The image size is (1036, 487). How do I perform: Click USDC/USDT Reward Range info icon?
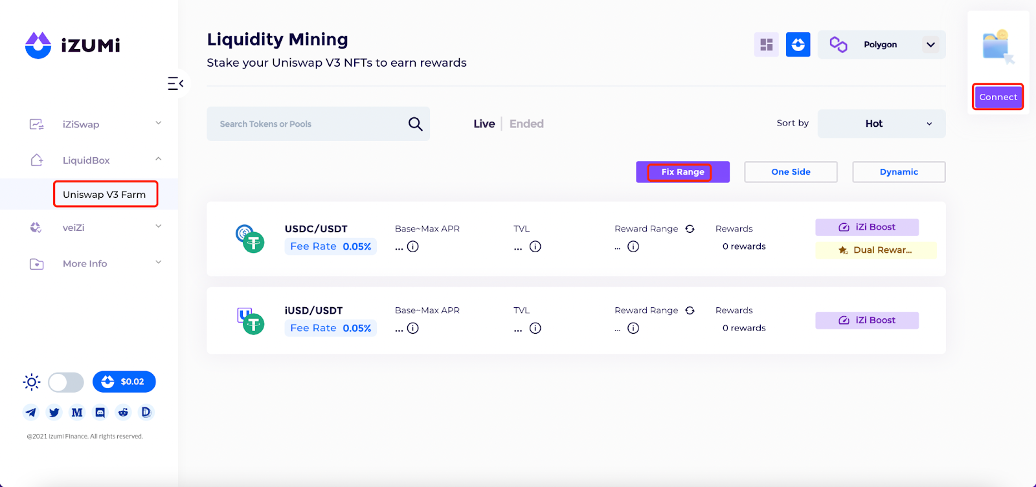(x=633, y=246)
